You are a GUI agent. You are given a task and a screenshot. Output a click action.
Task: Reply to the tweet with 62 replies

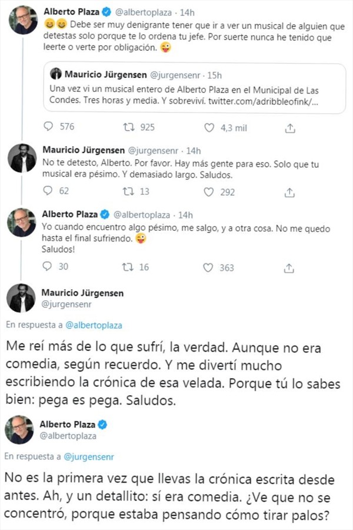(49, 191)
